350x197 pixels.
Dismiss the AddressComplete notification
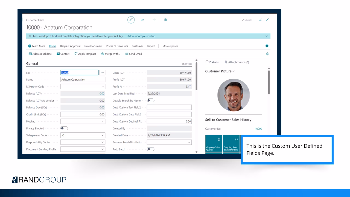[x=30, y=36]
